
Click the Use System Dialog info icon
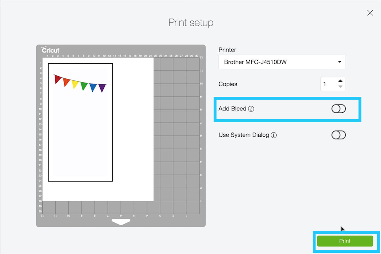tap(273, 135)
